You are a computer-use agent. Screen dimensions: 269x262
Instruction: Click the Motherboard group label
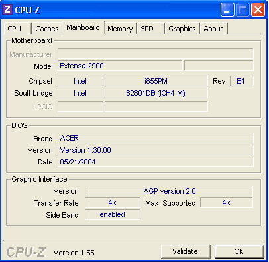coord(32,40)
